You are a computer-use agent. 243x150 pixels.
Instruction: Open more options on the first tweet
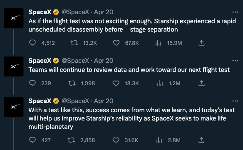pos(235,12)
